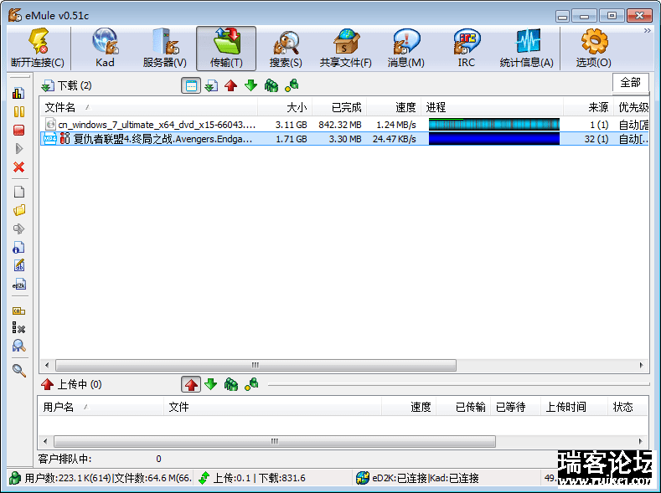This screenshot has width=661, height=493.
Task: Click the open file blank-page icon
Action: coord(19,192)
